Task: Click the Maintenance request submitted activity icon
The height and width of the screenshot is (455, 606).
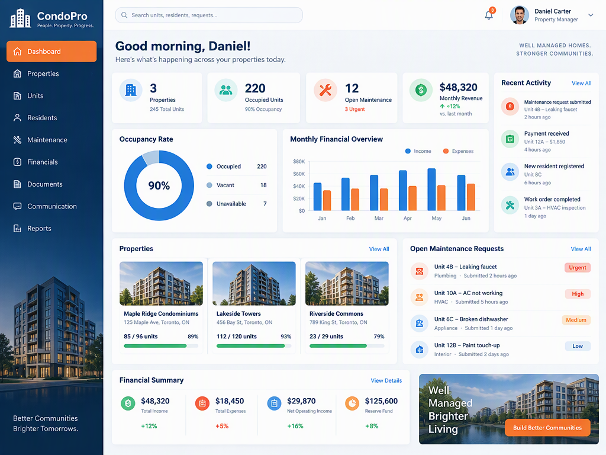Action: (510, 106)
